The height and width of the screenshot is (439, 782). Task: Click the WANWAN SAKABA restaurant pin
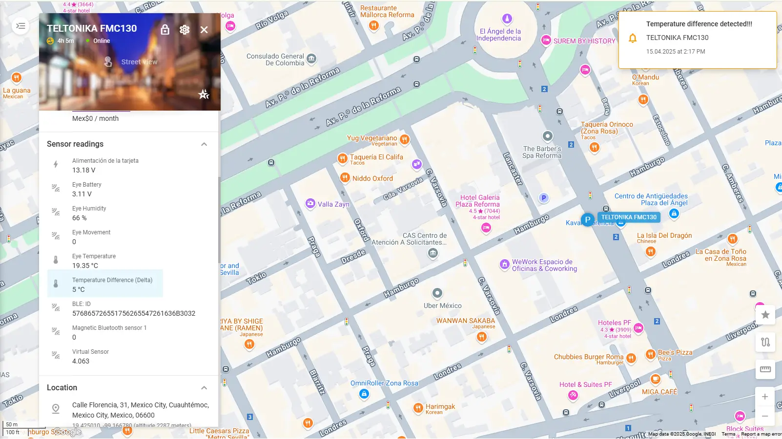(x=482, y=337)
